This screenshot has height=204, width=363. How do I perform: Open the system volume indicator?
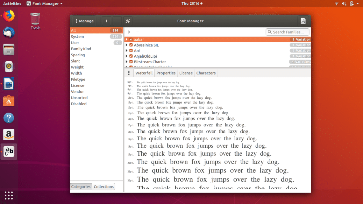pos(344,4)
